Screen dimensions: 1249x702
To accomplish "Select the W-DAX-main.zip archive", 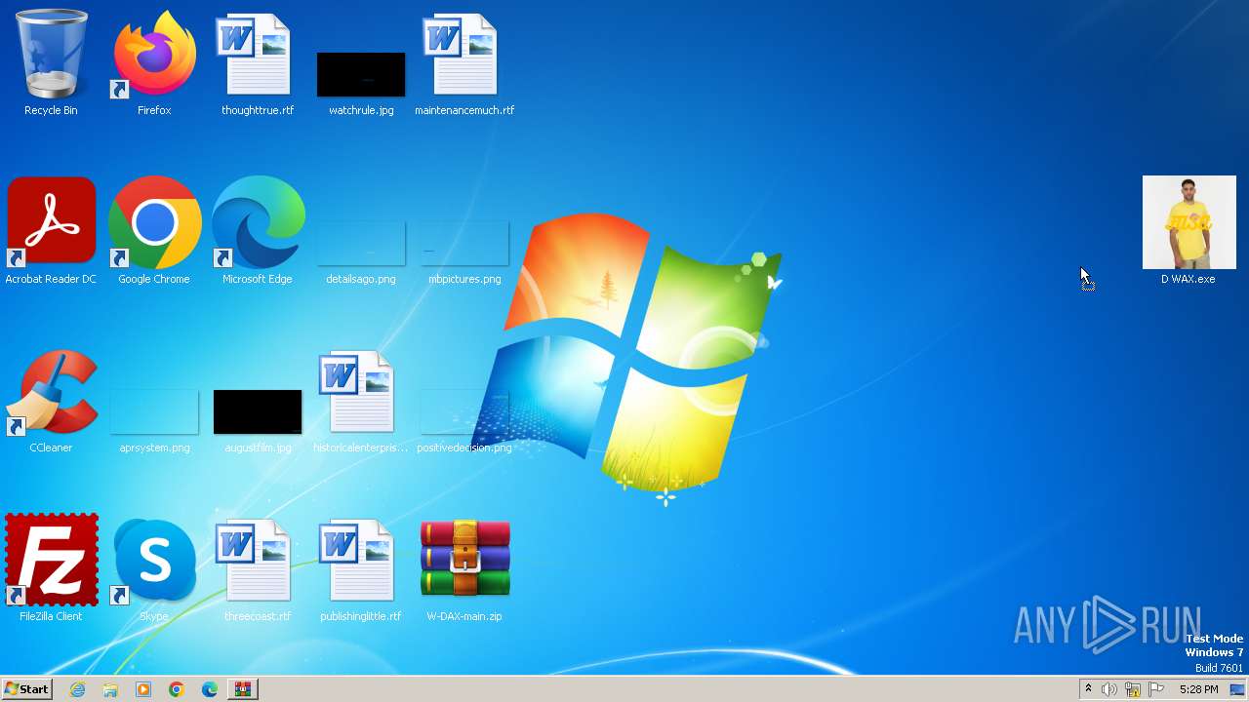I will [464, 569].
